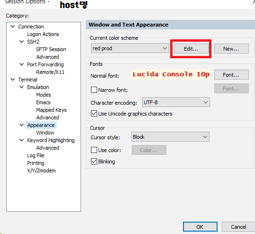255x234 pixels.
Task: Select Keyword Highlighting category
Action: (x=51, y=140)
